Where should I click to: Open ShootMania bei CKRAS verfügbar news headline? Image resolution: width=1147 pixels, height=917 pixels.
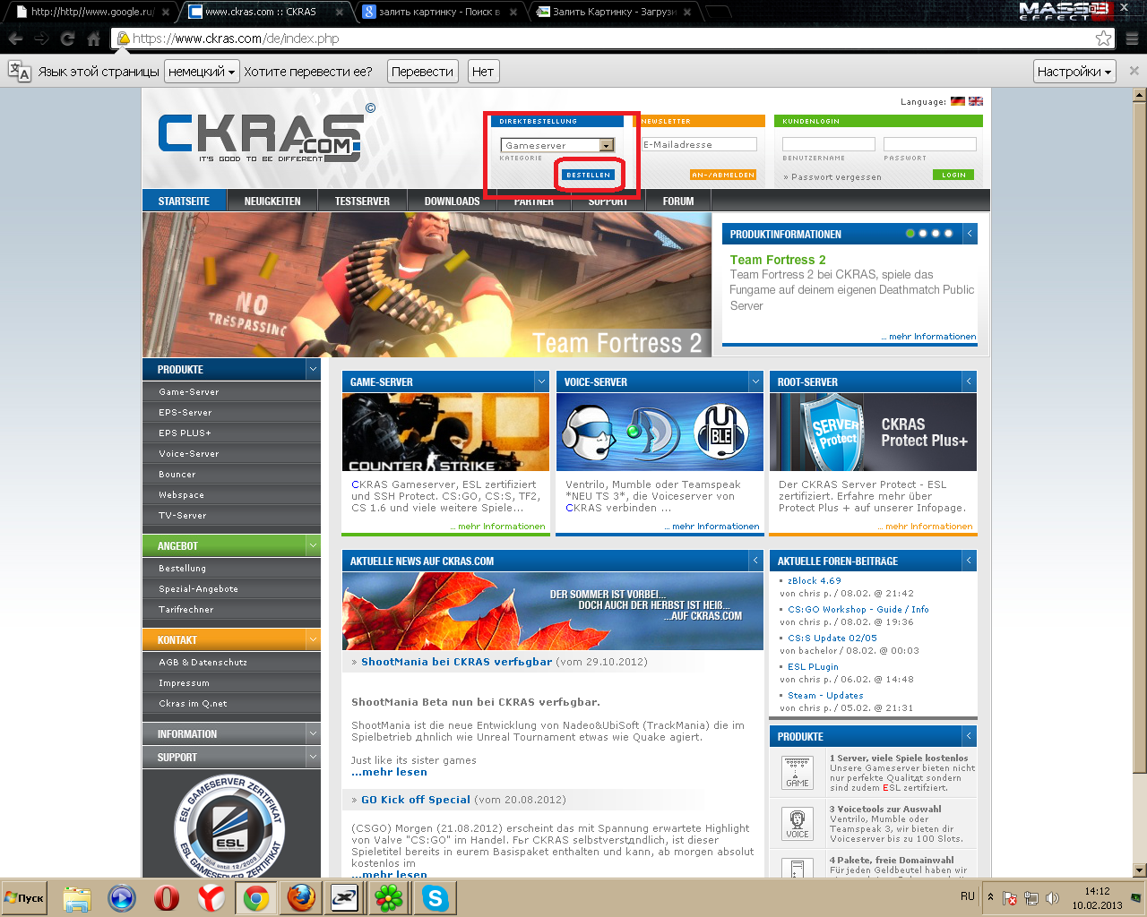[x=456, y=662]
